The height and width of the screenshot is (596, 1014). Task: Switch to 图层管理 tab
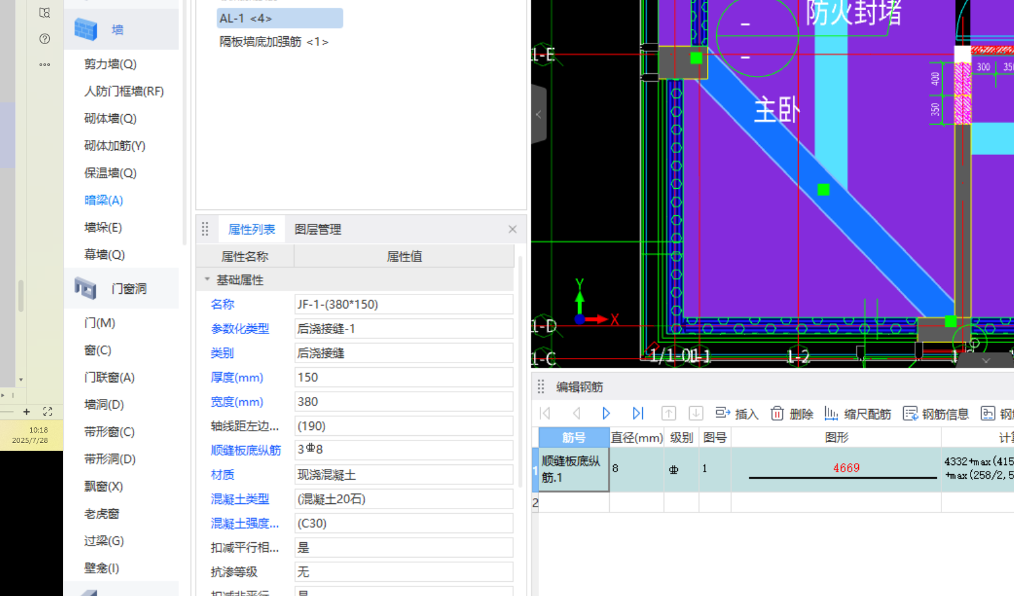coord(318,229)
